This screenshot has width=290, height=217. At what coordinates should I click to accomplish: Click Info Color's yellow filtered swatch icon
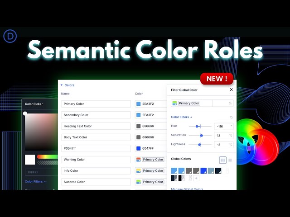138,171
